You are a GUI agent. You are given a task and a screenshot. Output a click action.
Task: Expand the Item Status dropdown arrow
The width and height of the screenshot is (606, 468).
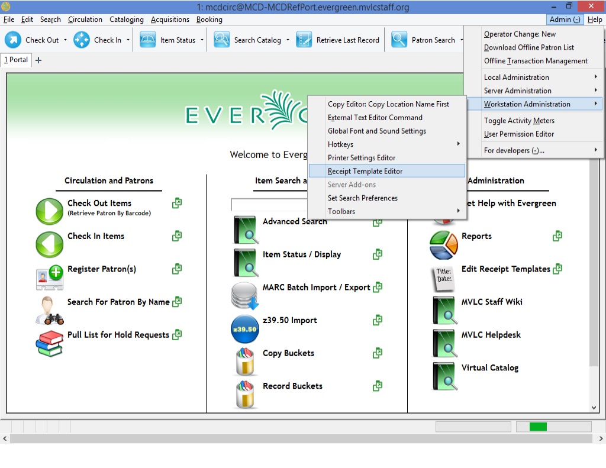202,40
